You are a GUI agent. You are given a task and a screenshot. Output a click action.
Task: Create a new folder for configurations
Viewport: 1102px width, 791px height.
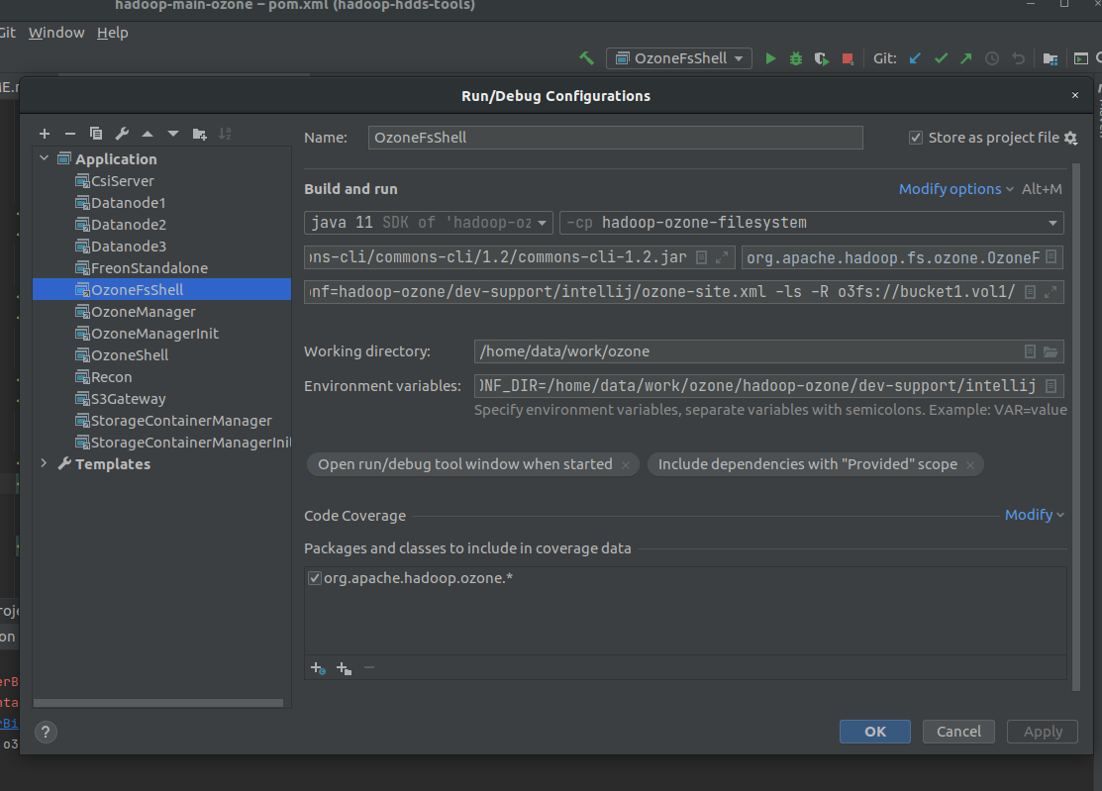[x=200, y=133]
